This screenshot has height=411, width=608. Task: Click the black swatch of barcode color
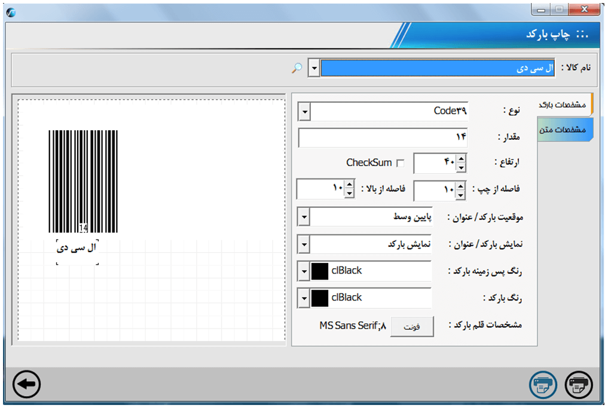[319, 298]
